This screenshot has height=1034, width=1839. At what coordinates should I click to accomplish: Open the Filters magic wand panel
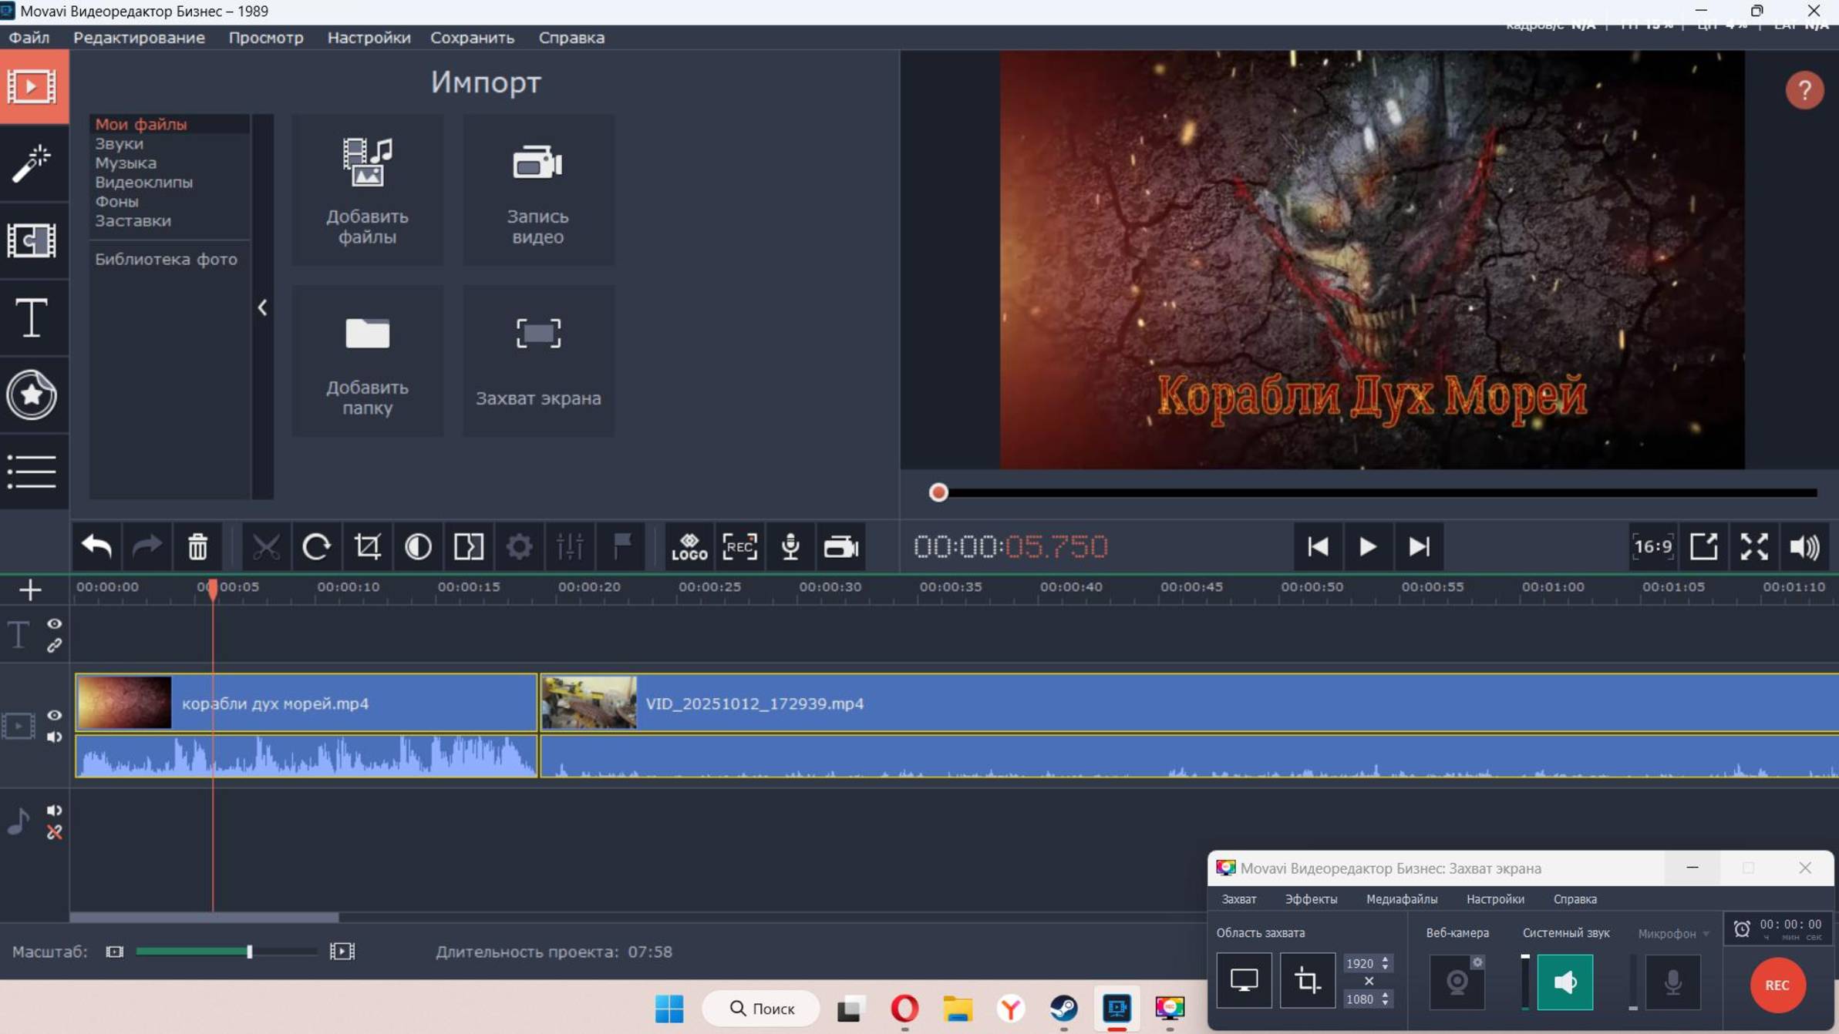32,163
